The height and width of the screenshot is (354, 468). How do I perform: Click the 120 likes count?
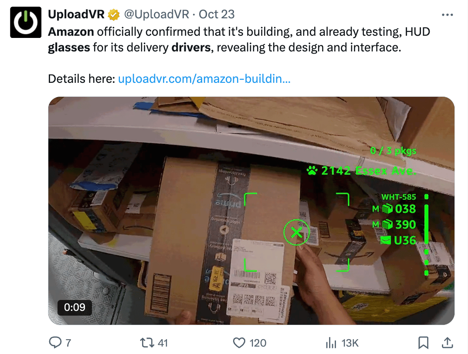258,343
